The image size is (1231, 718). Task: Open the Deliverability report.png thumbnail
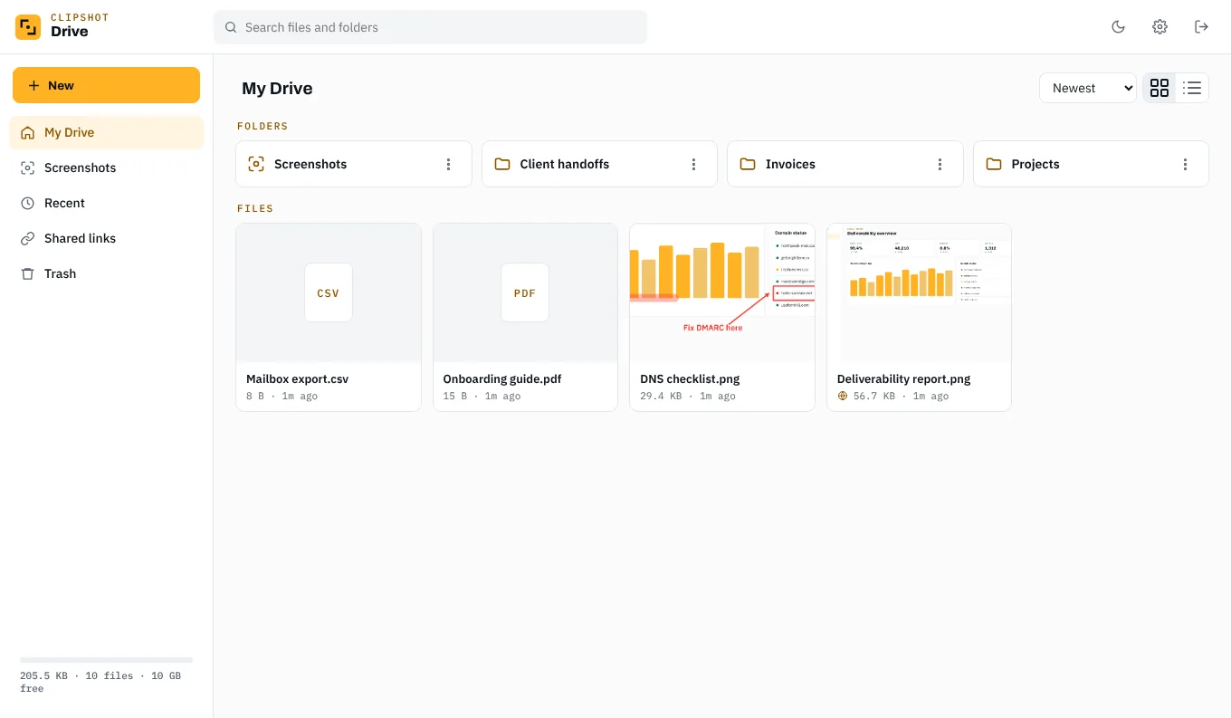(x=919, y=293)
